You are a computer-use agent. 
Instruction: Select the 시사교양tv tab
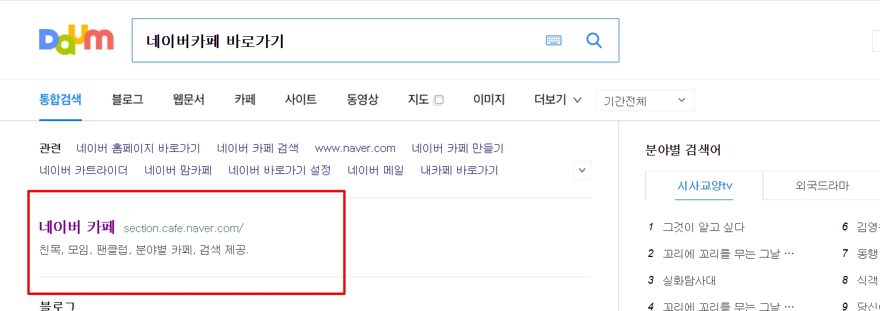(x=704, y=186)
